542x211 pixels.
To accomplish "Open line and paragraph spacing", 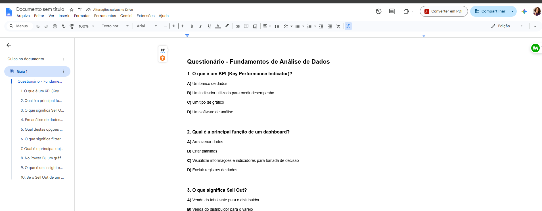I will coord(277,26).
